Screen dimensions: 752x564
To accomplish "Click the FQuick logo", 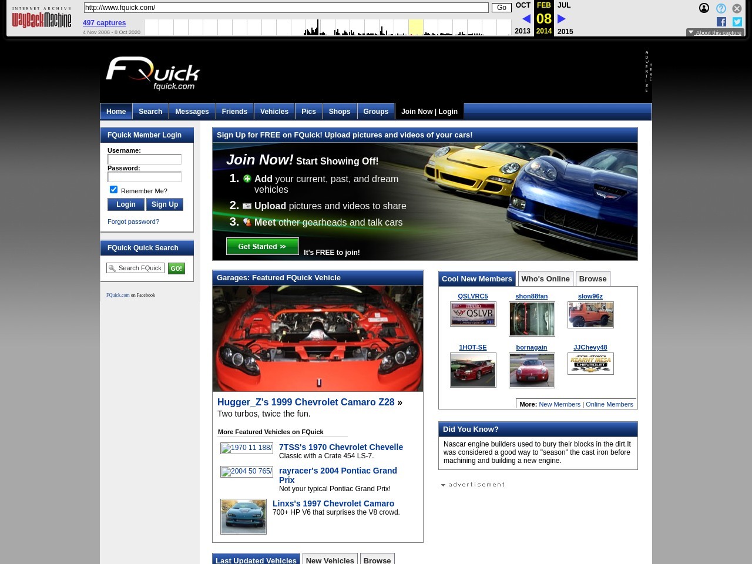I will [153, 74].
